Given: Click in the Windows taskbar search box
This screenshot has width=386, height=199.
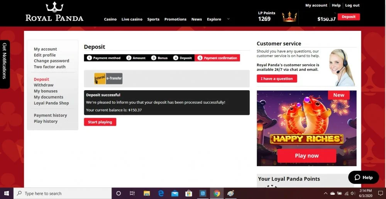Looking at the screenshot, I should click(x=63, y=193).
